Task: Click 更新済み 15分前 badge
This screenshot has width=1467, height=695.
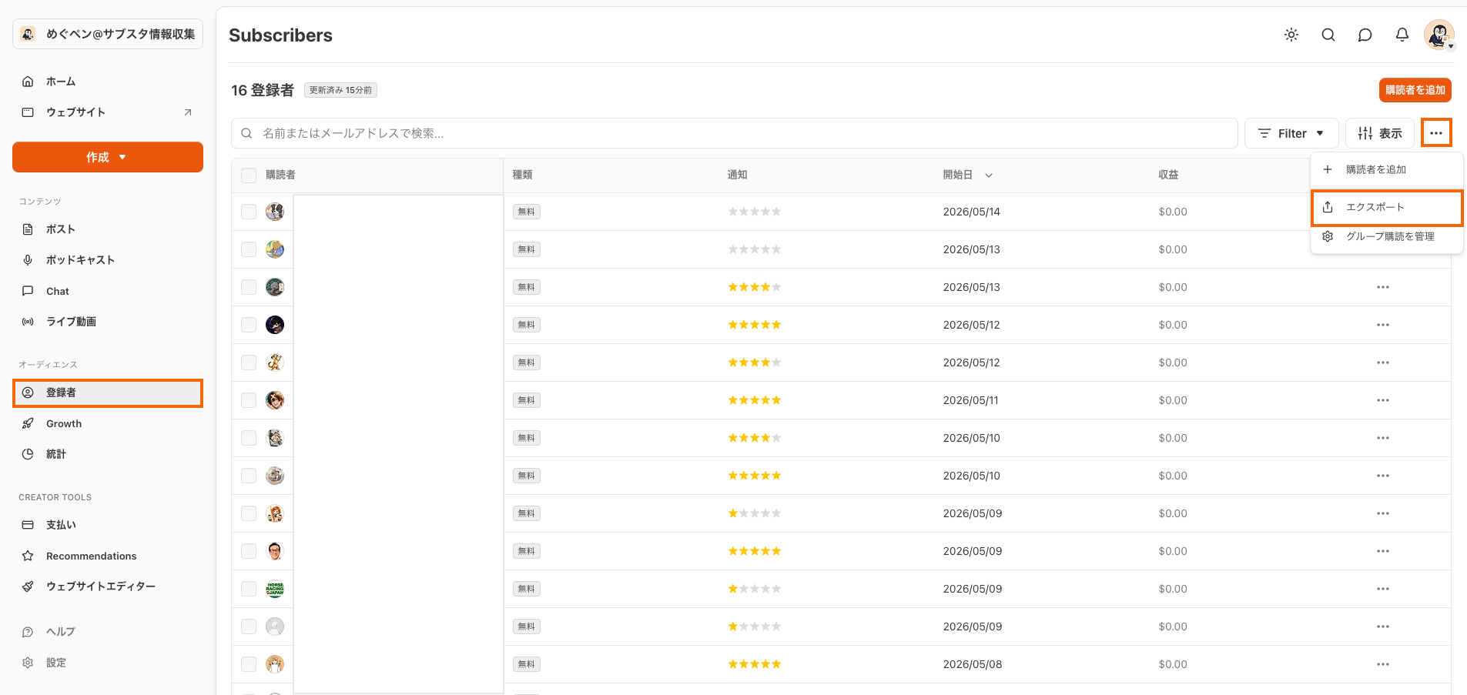Action: [x=340, y=90]
